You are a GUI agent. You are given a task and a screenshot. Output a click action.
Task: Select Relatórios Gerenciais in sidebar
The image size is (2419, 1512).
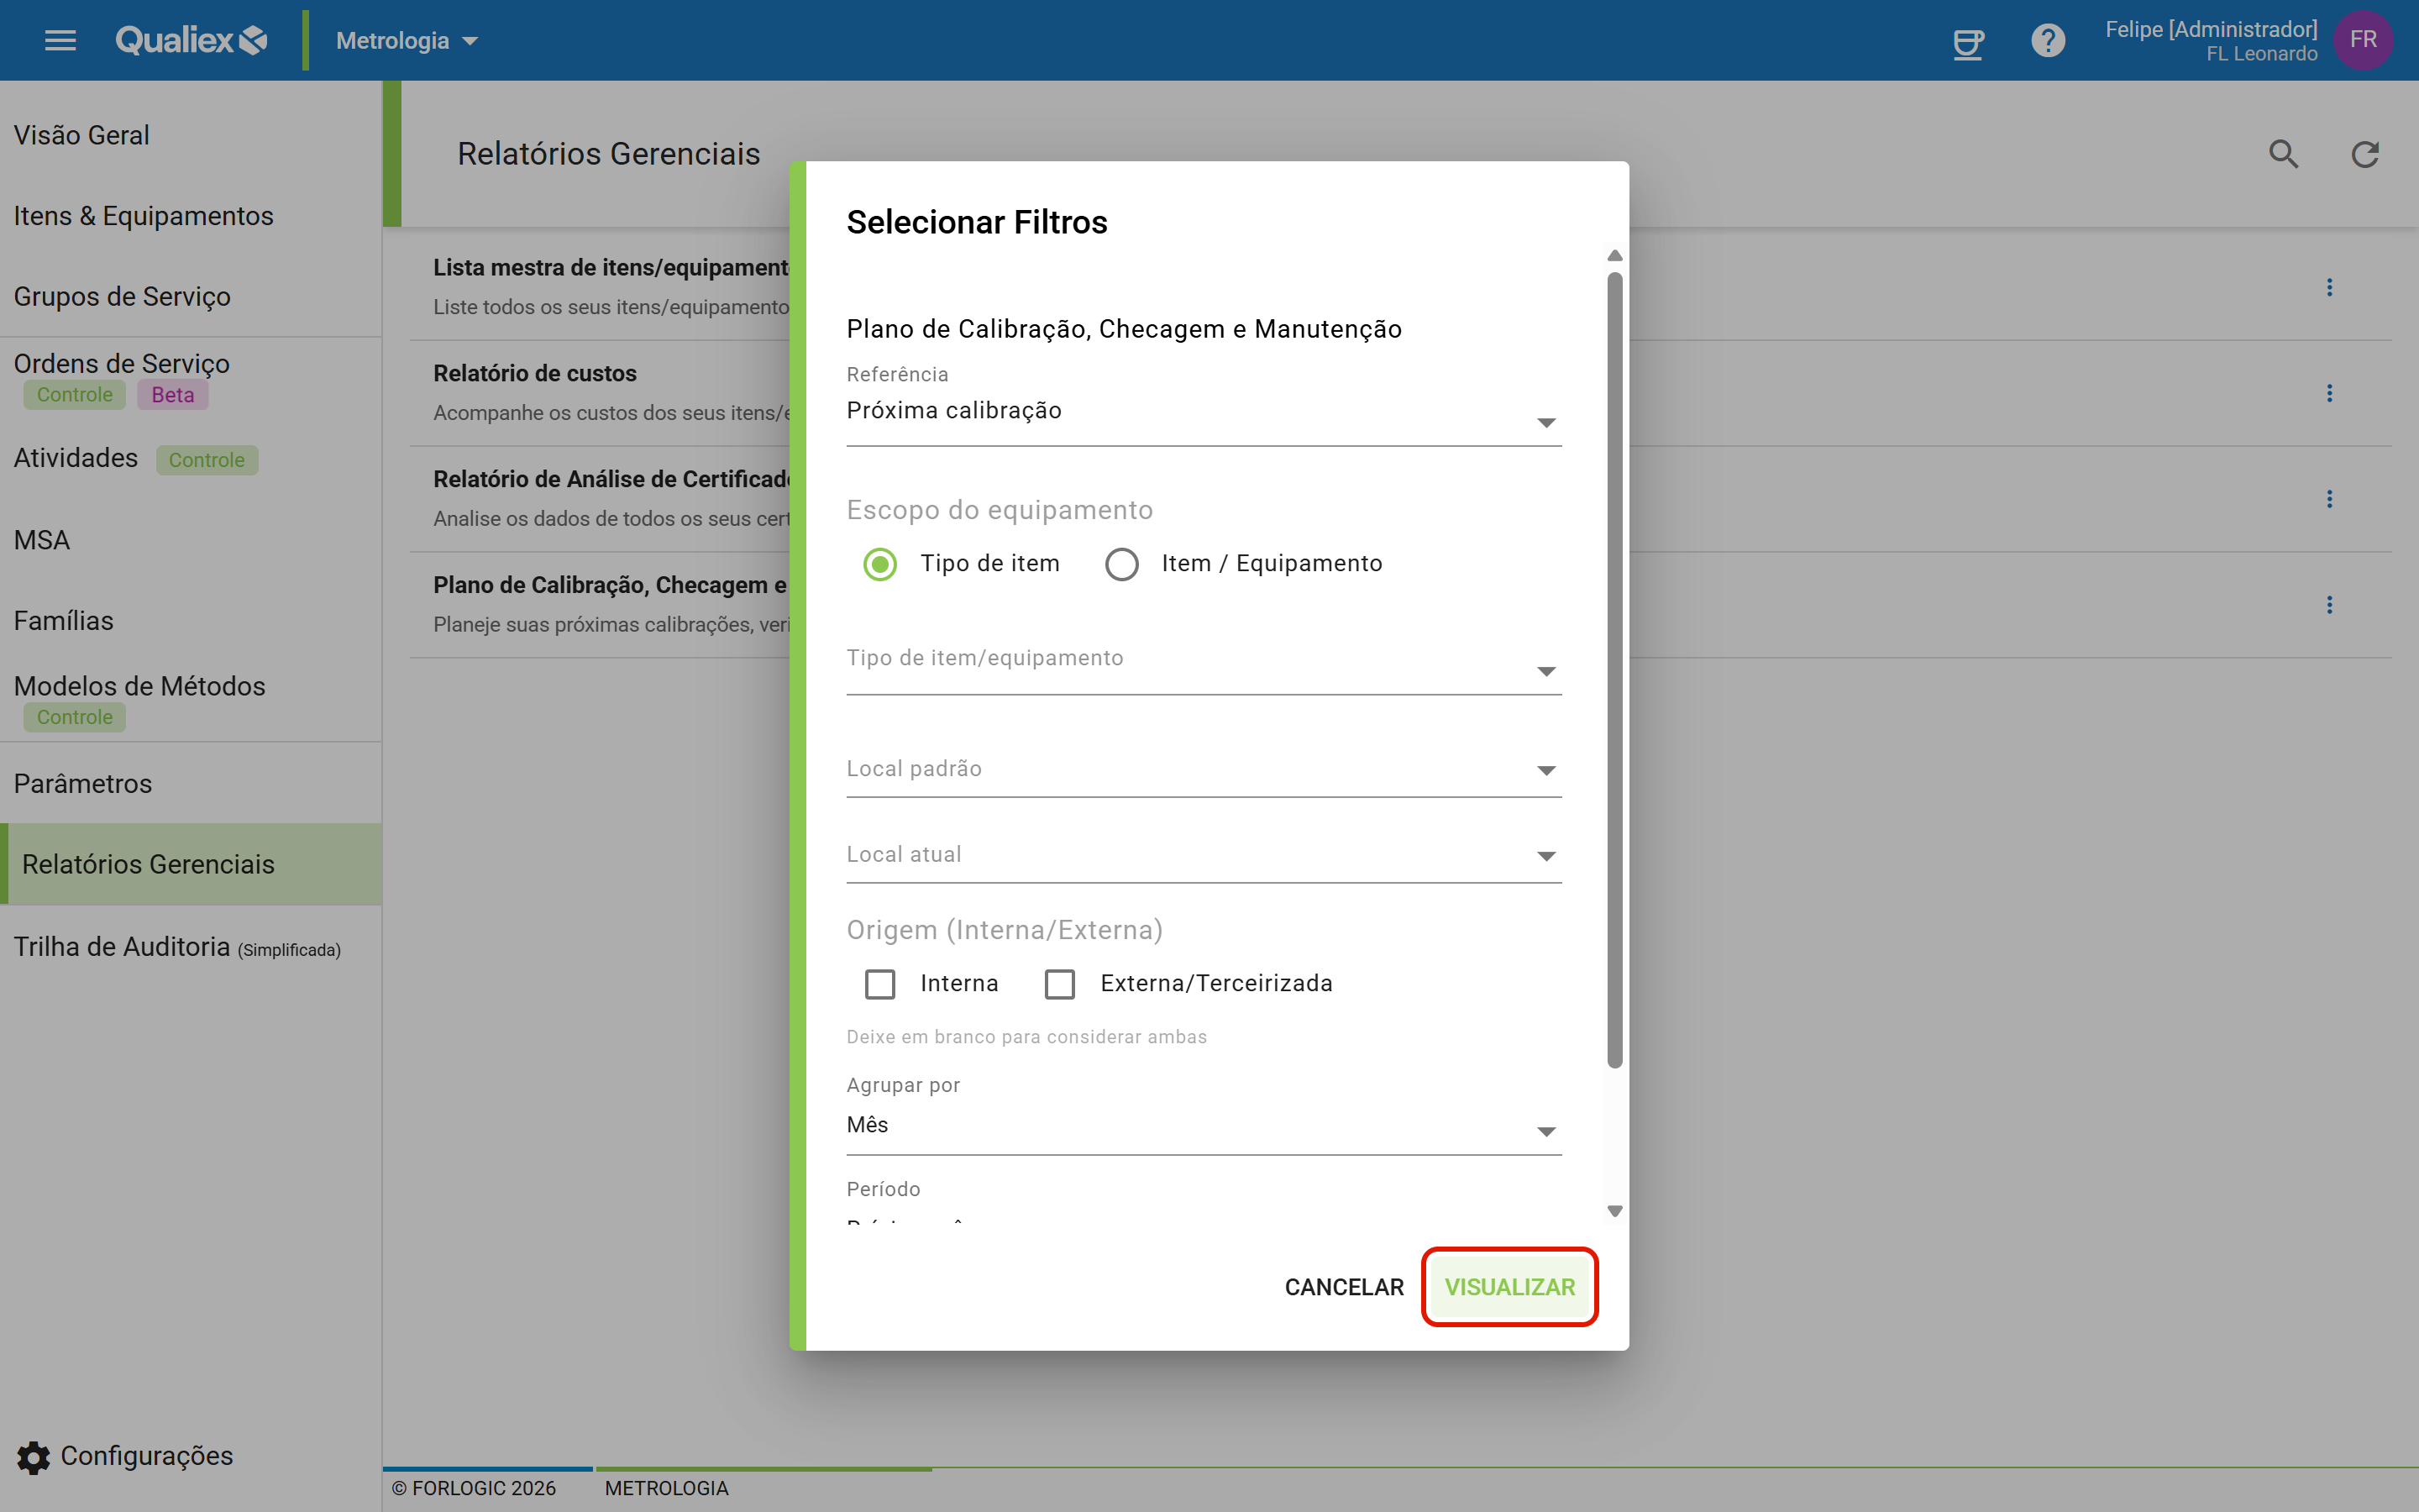(190, 865)
